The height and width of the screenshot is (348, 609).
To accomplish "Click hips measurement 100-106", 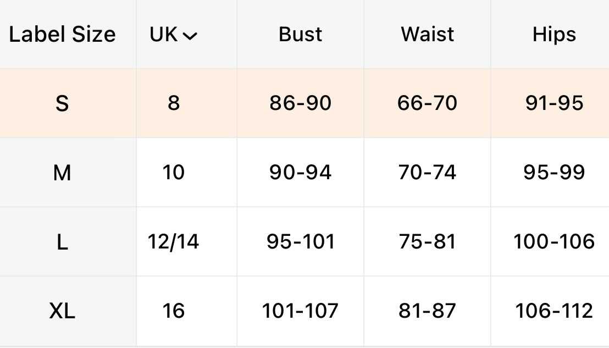I will click(553, 242).
